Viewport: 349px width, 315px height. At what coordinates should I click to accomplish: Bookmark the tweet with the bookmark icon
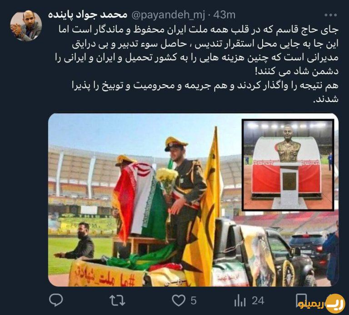click(301, 300)
